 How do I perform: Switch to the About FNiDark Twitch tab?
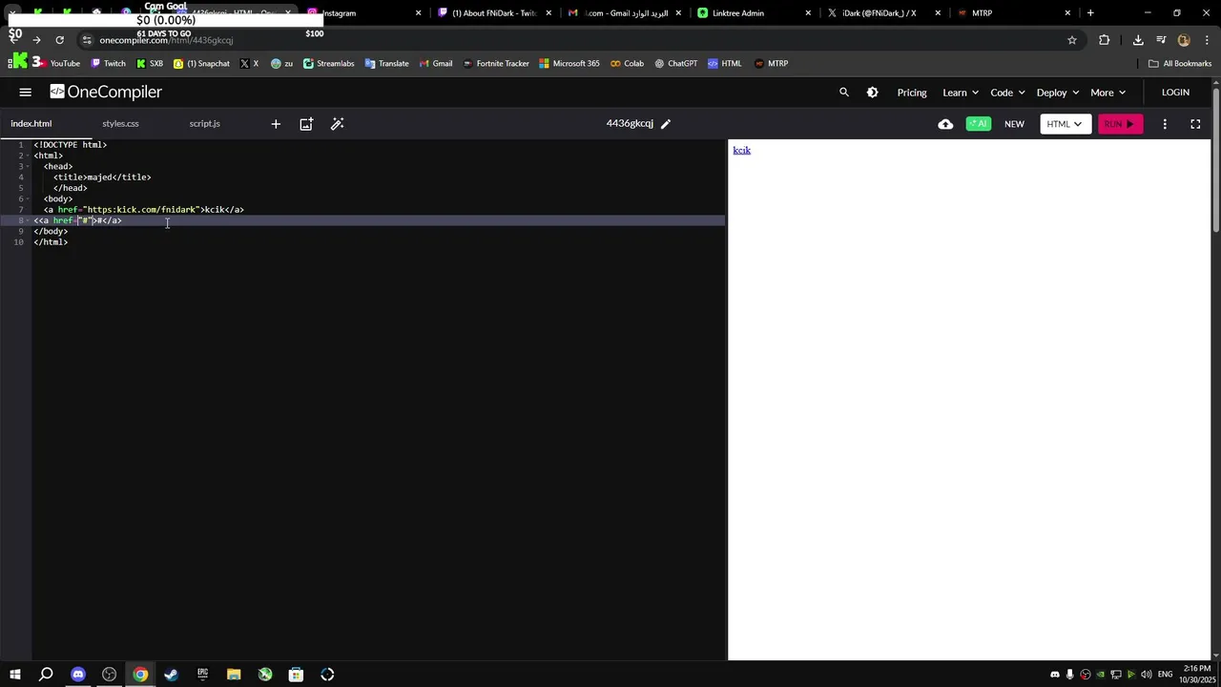(494, 13)
